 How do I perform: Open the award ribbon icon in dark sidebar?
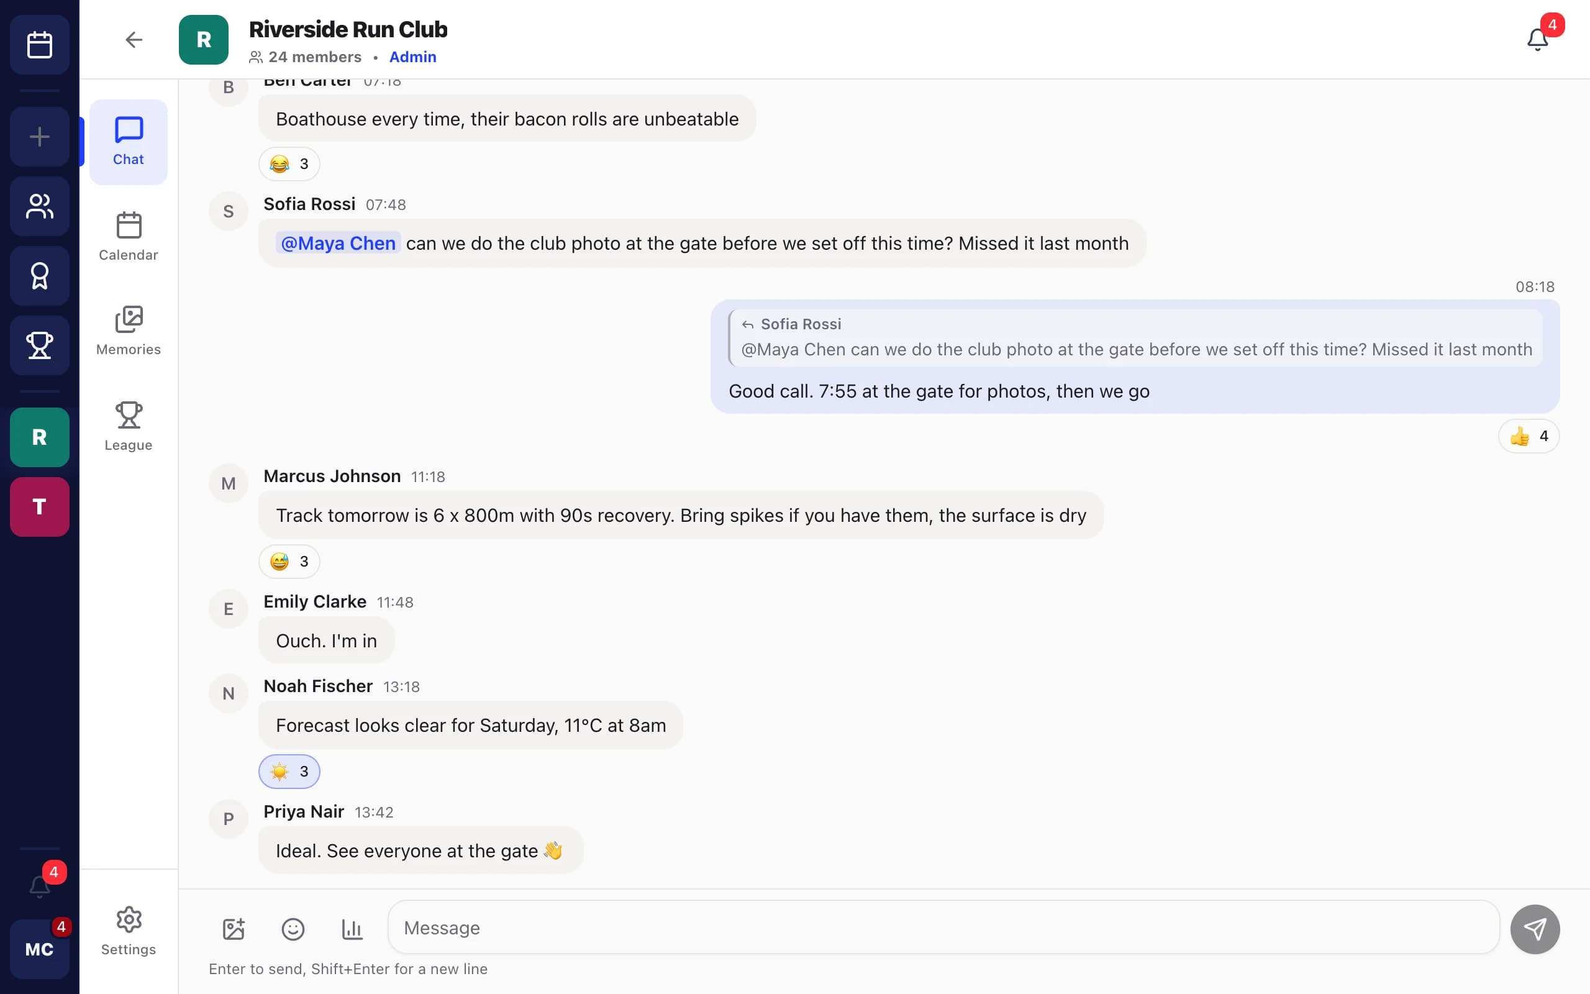pos(39,276)
